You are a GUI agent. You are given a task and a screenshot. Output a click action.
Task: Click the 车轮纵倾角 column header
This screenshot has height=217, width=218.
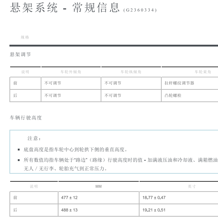coord(131,72)
